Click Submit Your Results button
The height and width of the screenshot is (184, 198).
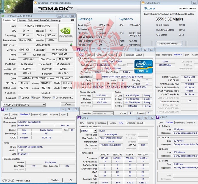(169, 43)
